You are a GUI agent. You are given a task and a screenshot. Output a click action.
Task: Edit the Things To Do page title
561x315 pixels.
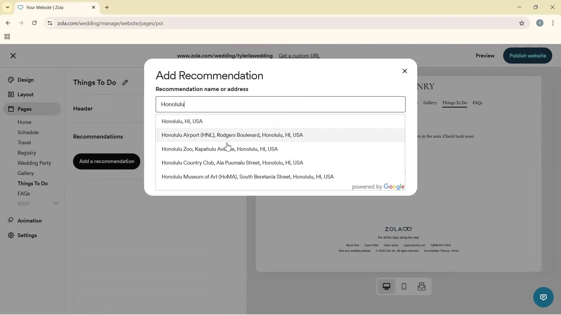click(125, 83)
